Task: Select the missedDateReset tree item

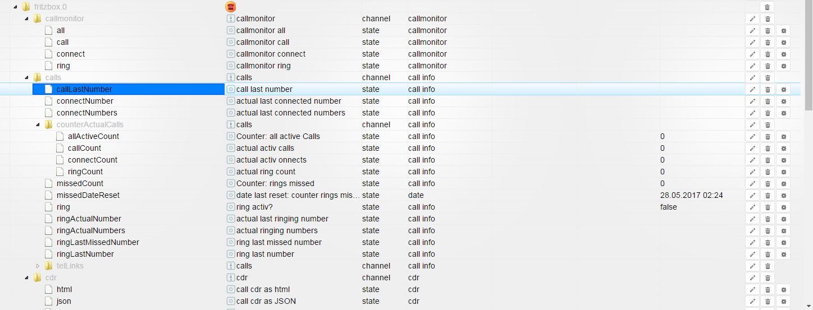Action: [x=88, y=195]
